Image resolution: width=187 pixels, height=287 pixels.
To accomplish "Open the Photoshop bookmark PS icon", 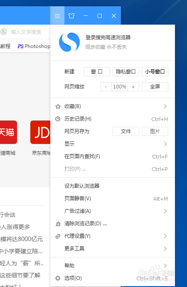I will tap(20, 46).
